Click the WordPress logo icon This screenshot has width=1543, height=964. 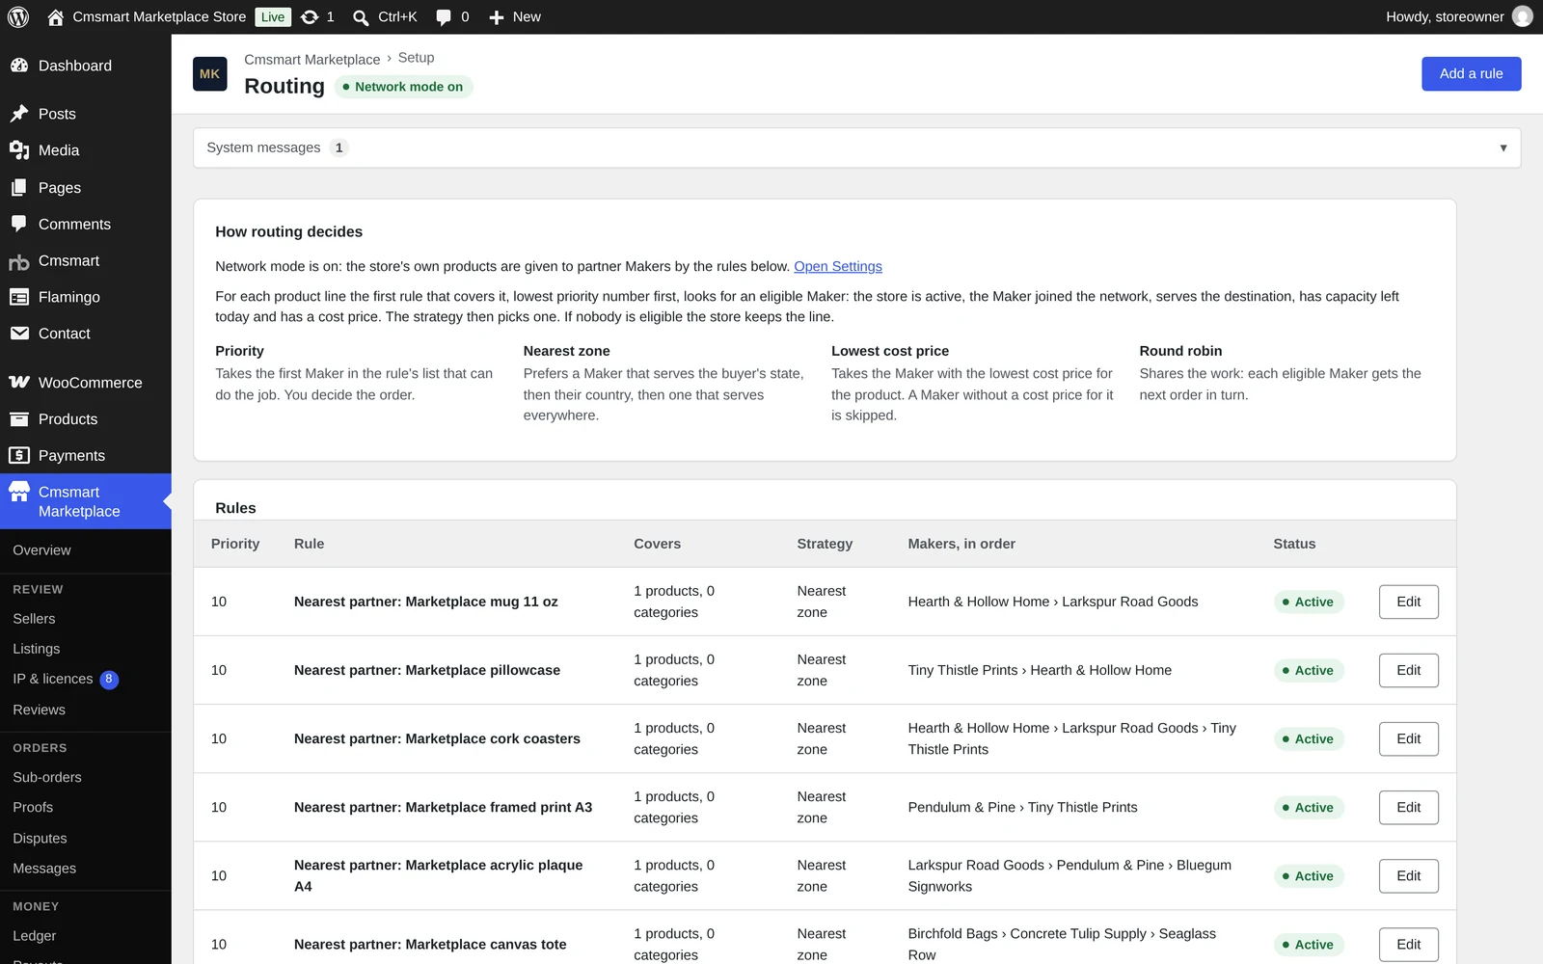(x=18, y=17)
